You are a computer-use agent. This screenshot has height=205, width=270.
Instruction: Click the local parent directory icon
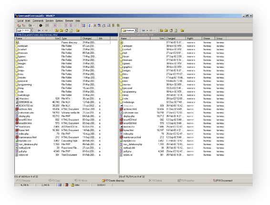click(x=57, y=30)
